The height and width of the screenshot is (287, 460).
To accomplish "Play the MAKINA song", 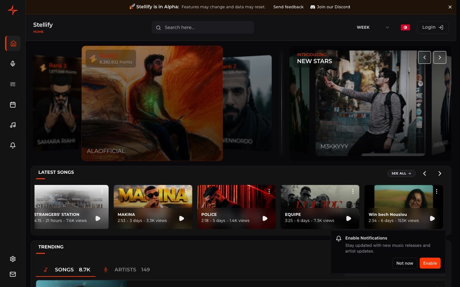I will 181,218.
